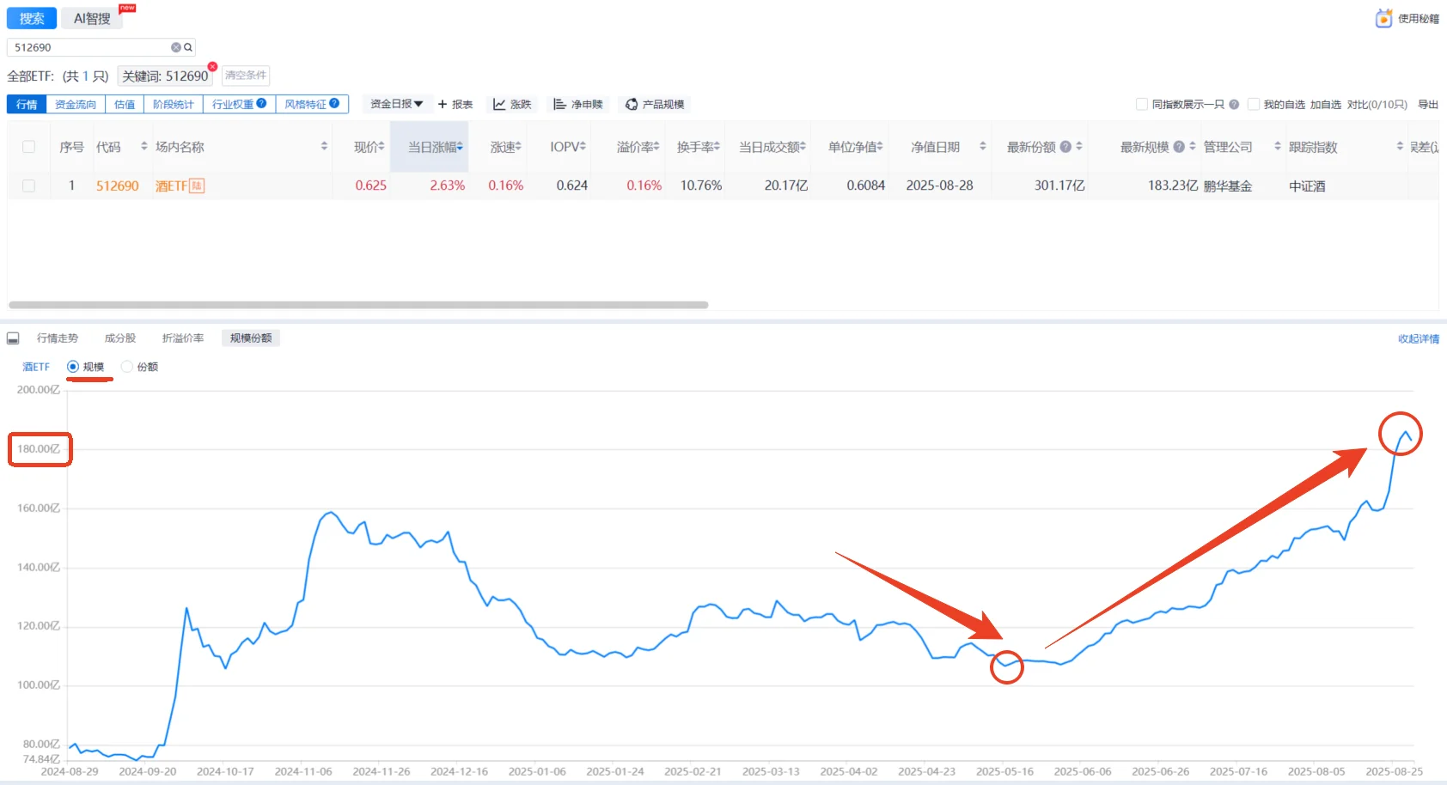This screenshot has width=1447, height=785.
Task: Switch to the 搜索 tab
Action: [x=32, y=18]
